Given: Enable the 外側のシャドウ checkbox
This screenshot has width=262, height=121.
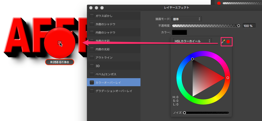Looking at the screenshot, I should (92, 24).
